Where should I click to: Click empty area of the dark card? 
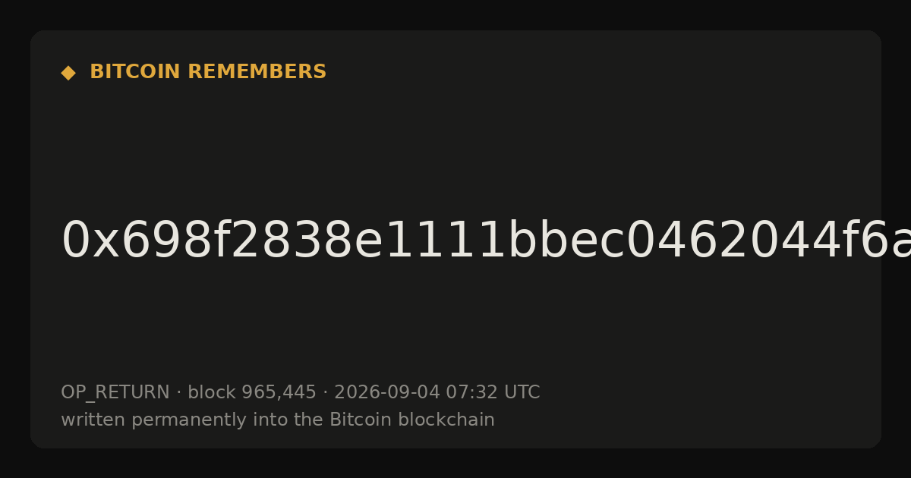[x=531, y=152]
